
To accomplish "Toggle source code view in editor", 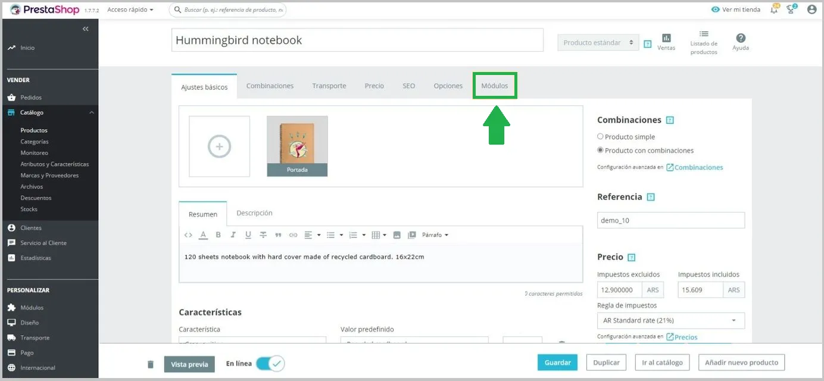I will [188, 235].
